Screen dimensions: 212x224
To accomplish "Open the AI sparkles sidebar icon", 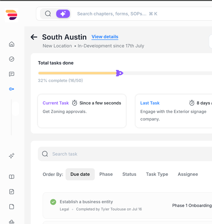I will click(12, 156).
